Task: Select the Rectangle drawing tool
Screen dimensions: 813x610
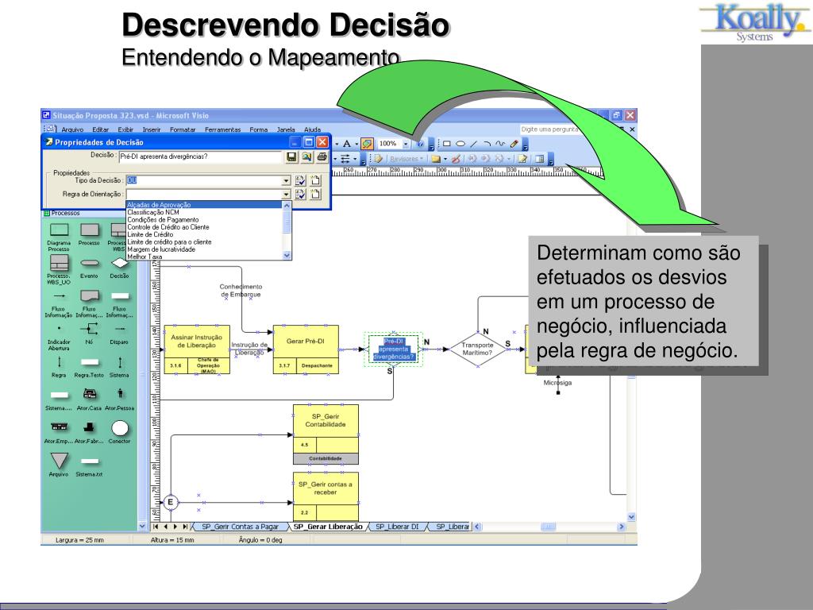Action: point(446,144)
